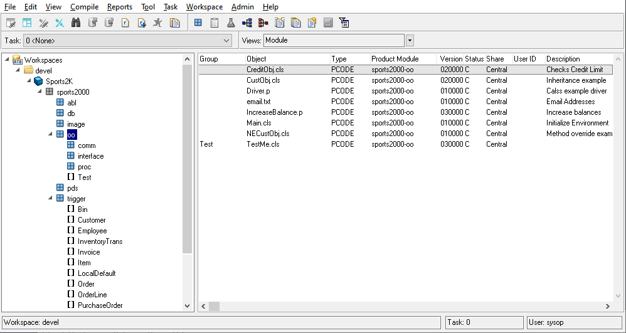
Task: Select the TestMe.cls object
Action: [263, 144]
